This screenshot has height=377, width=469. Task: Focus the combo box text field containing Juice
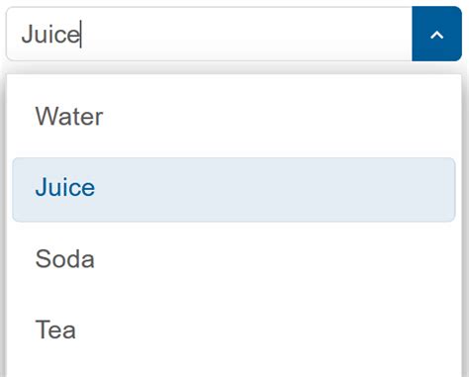point(209,34)
